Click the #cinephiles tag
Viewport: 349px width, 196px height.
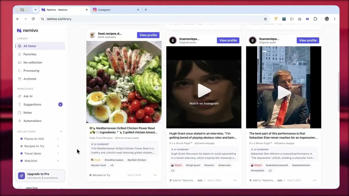(x=257, y=170)
